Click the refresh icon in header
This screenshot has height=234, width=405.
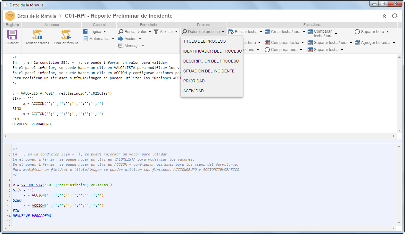(395, 16)
